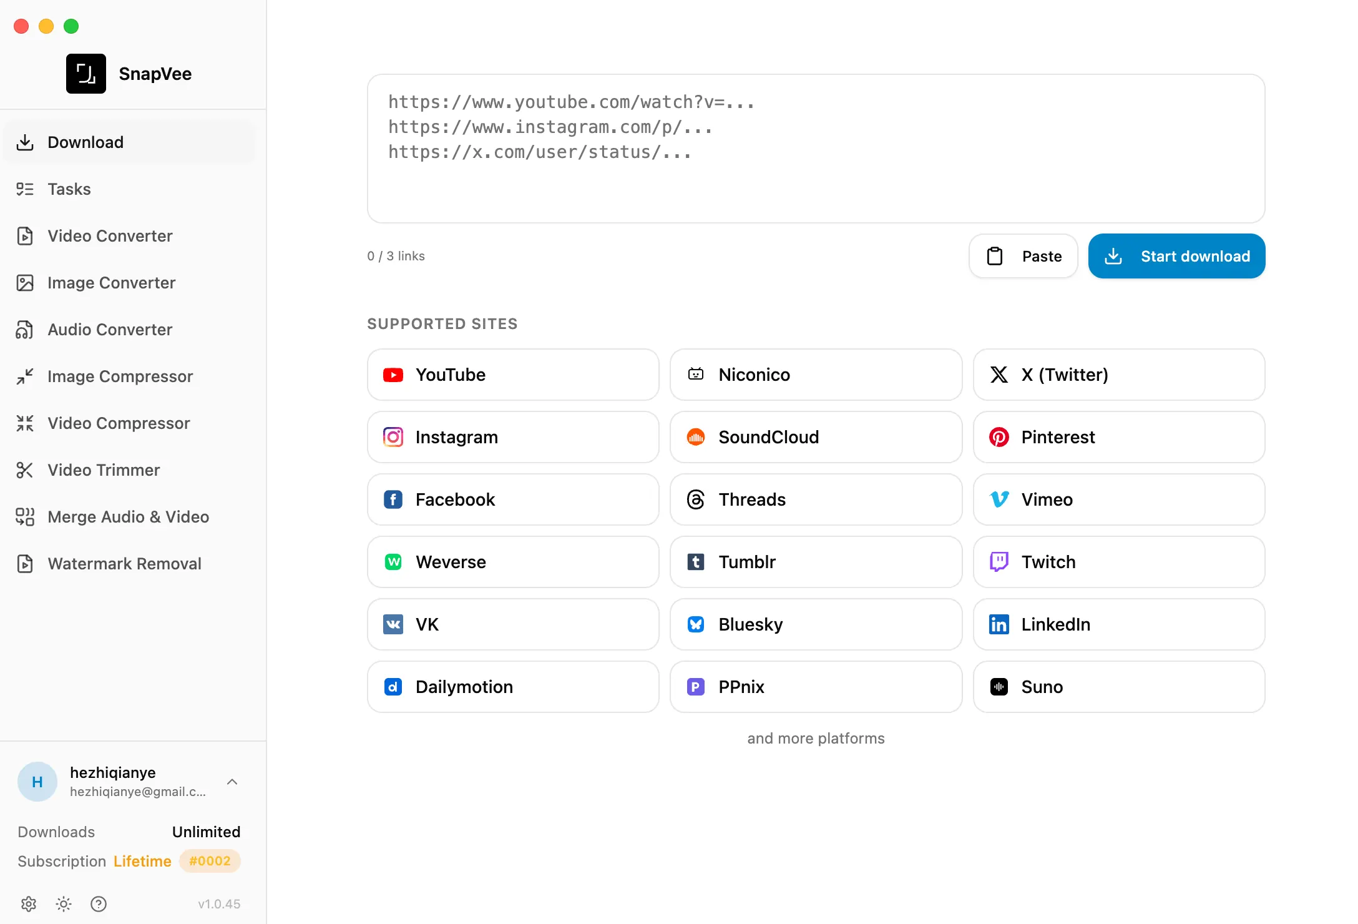Click the X (Twitter) logo icon
Viewport: 1358px width, 924px height.
999,375
